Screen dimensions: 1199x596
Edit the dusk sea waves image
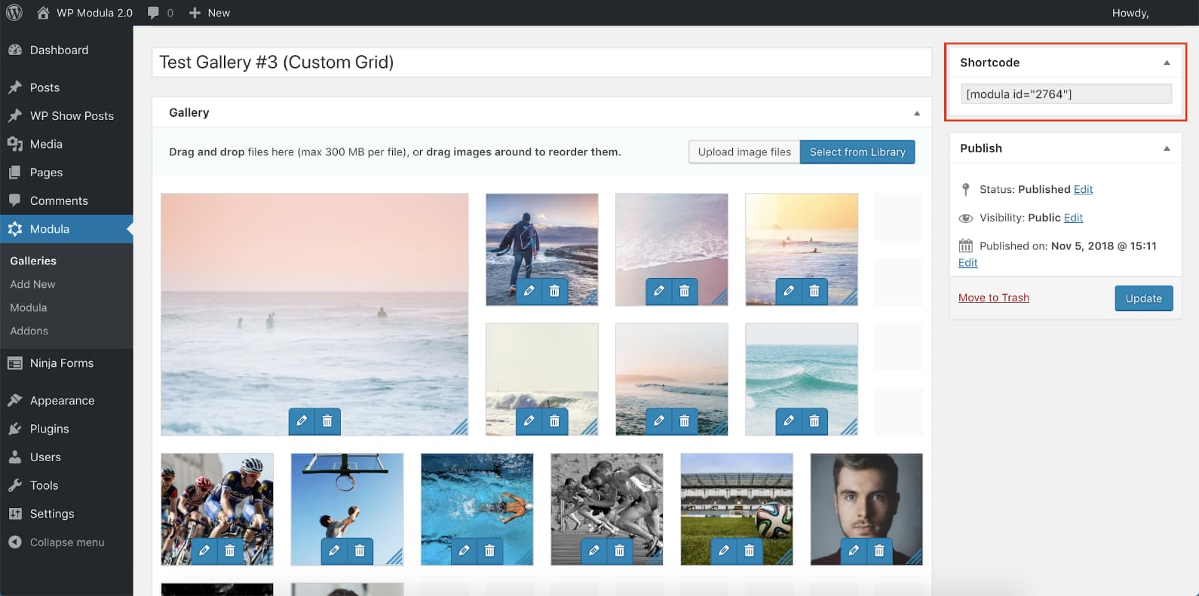pyautogui.click(x=658, y=421)
